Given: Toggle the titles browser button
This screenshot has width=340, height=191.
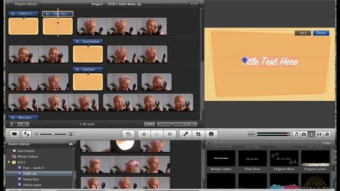Looking at the screenshot, I should pyautogui.click(x=312, y=134).
